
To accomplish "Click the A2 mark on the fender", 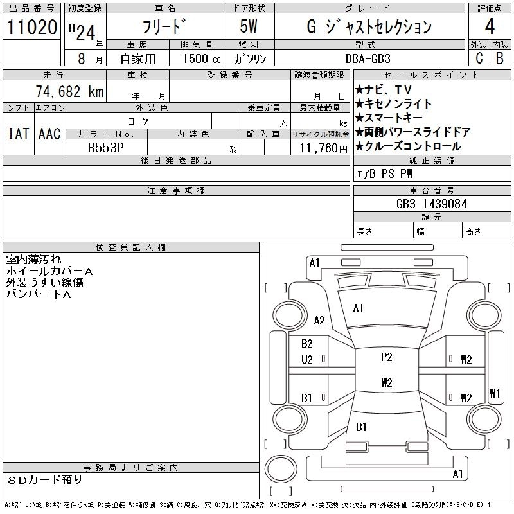I will tap(319, 320).
